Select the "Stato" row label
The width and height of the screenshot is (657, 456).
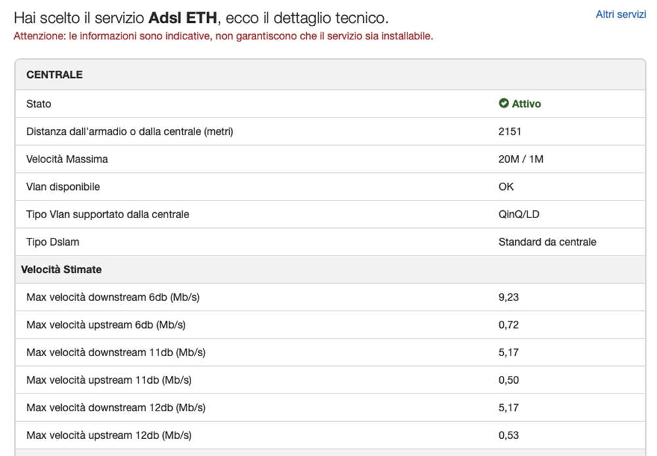pyautogui.click(x=39, y=104)
